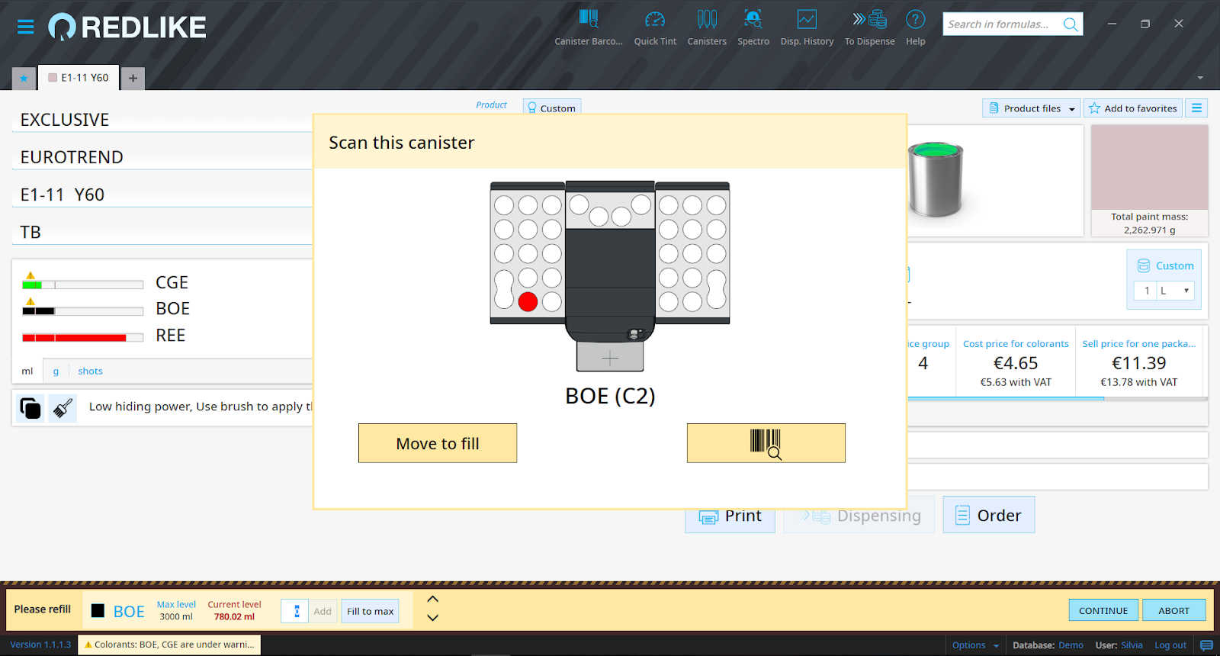
Task: Open the hamburger main menu
Action: click(26, 27)
